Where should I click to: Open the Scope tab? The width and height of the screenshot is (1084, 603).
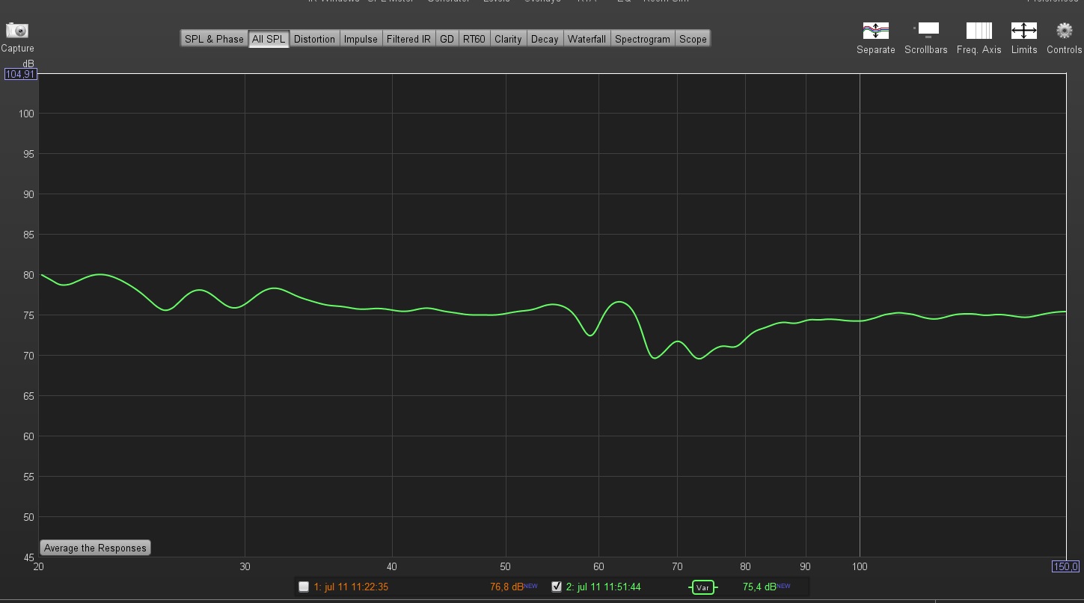click(x=693, y=39)
